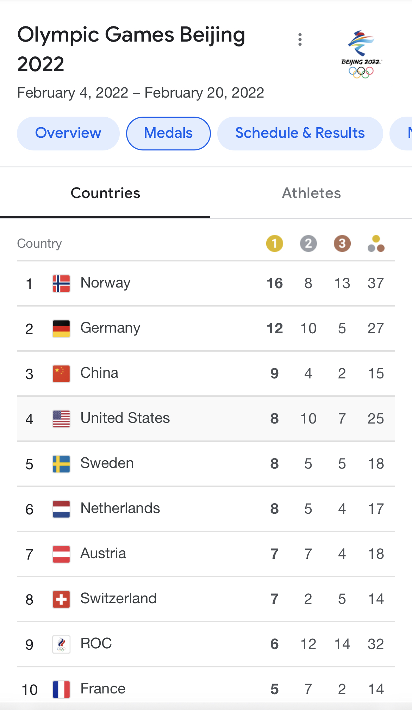Viewport: 412px width, 710px height.
Task: Click the gold medal column icon
Action: tap(275, 243)
